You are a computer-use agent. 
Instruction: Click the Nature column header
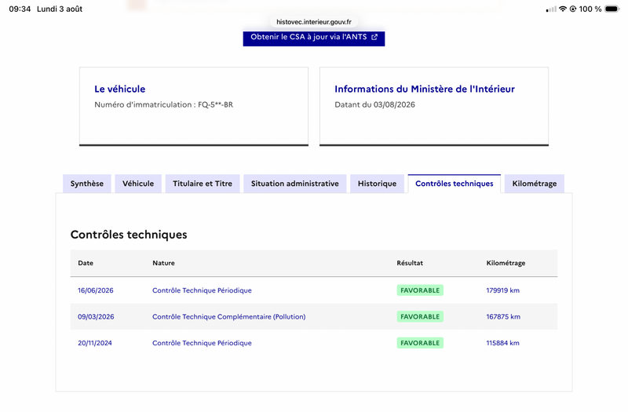coord(163,263)
